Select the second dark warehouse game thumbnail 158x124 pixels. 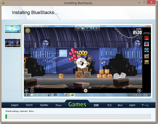coord(13,43)
